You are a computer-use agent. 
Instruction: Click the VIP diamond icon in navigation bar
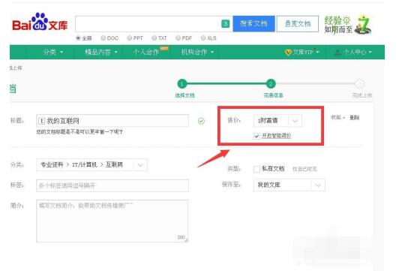(x=288, y=53)
